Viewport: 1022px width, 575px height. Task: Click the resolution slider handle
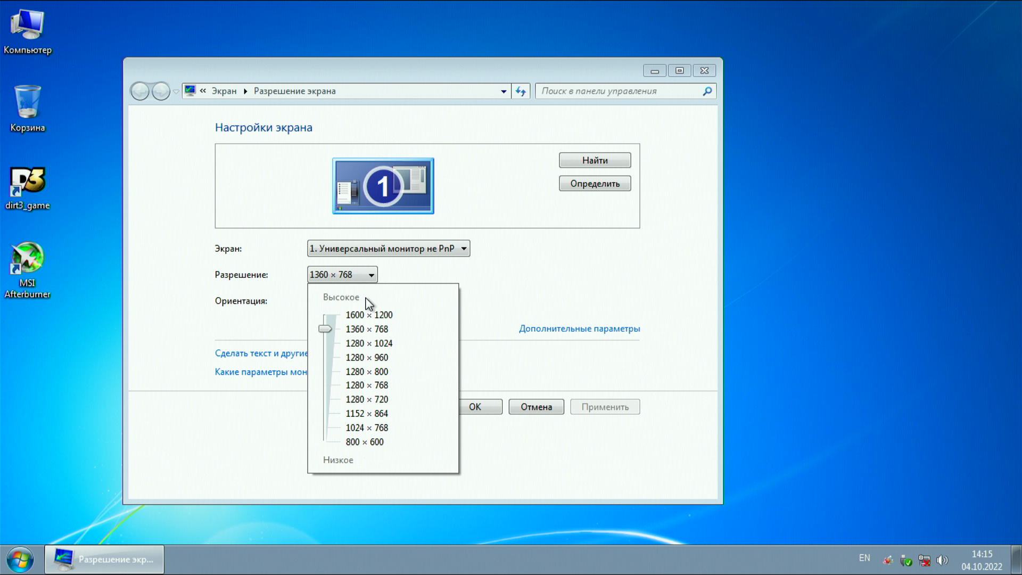(325, 329)
